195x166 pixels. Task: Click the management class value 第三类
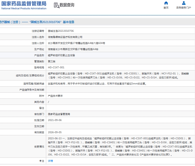pos(52,61)
